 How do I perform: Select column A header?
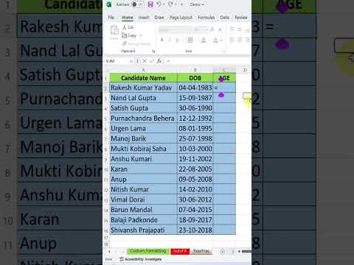(x=143, y=70)
